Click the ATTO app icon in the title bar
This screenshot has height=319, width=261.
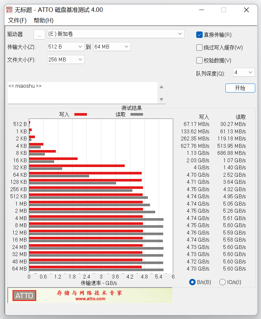pyautogui.click(x=9, y=10)
